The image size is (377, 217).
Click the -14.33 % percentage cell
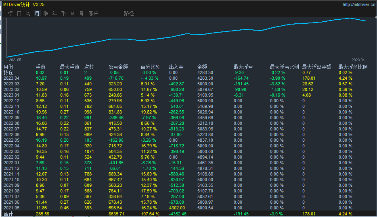pos(150,78)
